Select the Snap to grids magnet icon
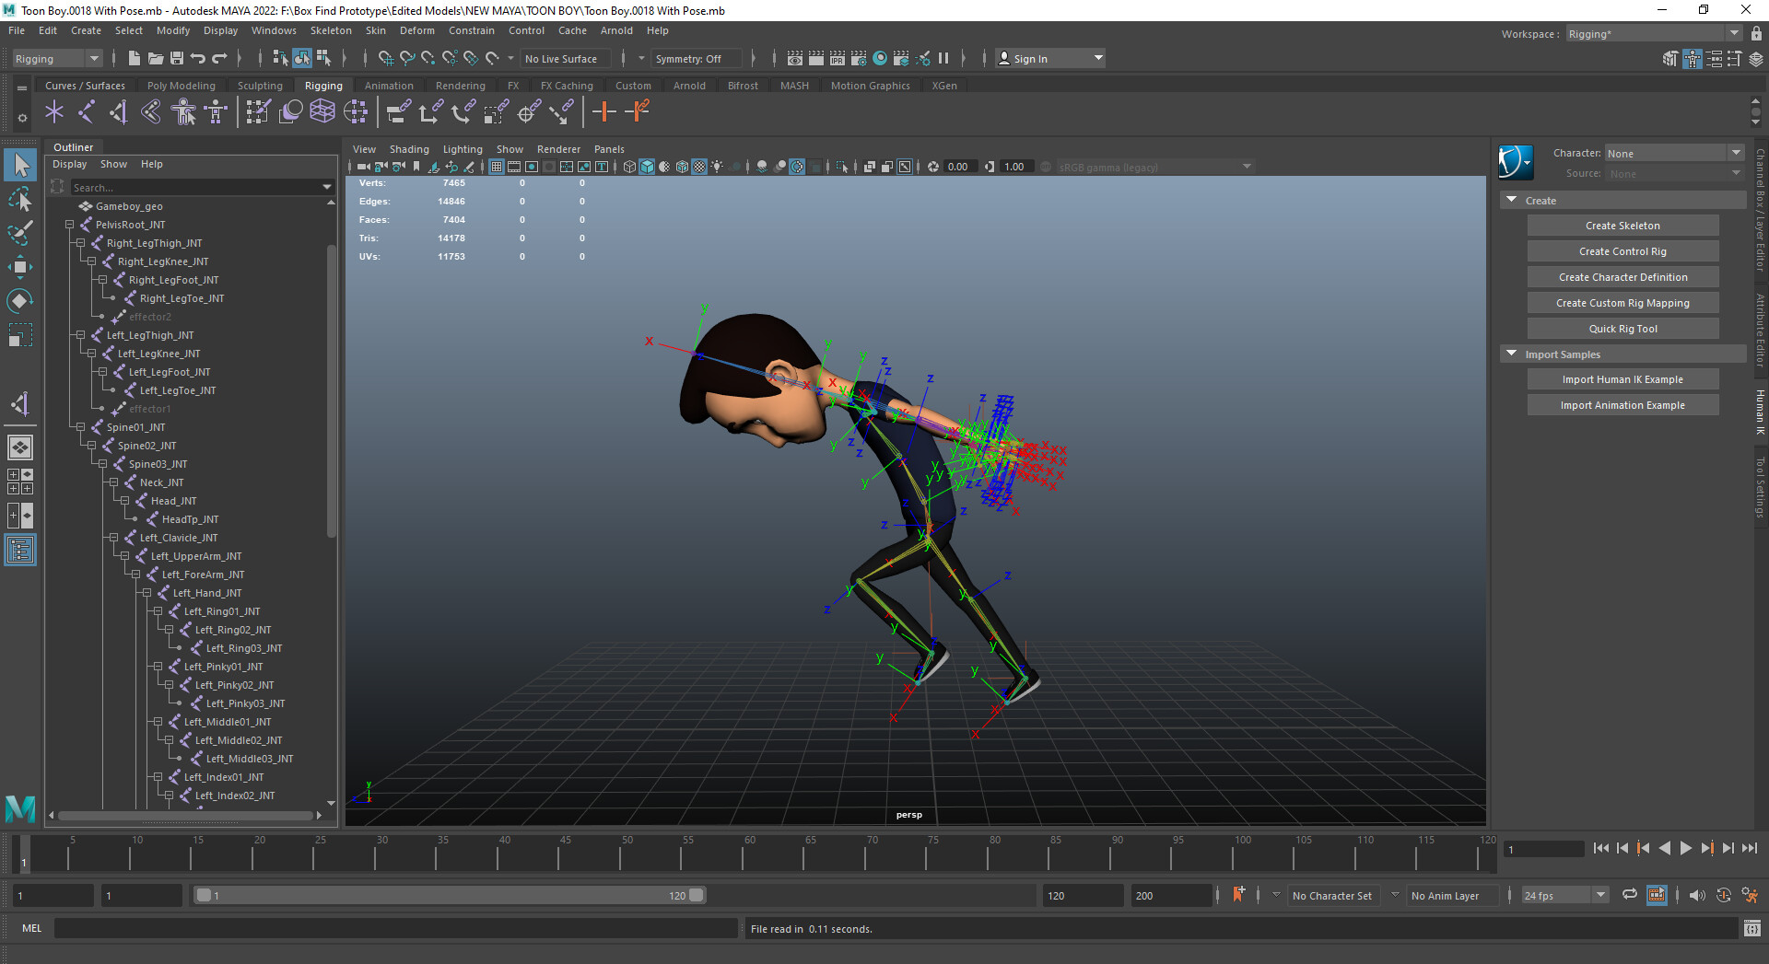Screen dimensions: 1769x964 (x=385, y=58)
